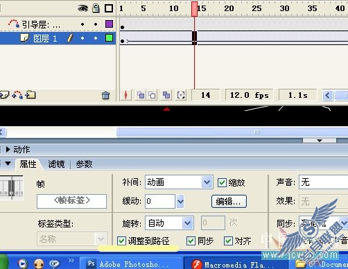The image size is (348, 269).
Task: Enable onion skin outlines
Action: click(152, 95)
